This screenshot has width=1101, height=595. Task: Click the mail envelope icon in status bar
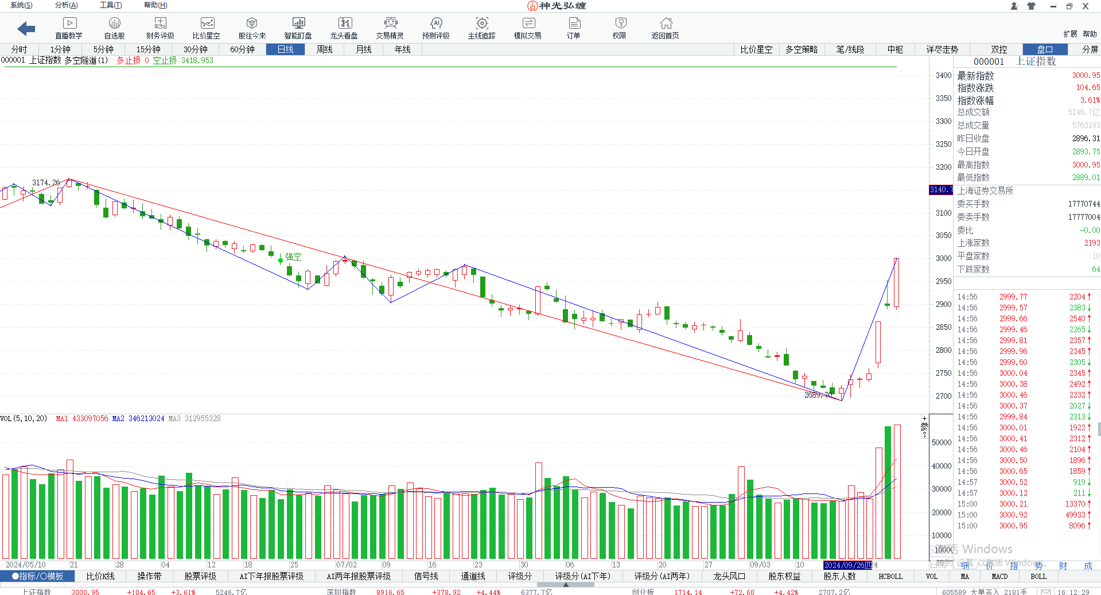pyautogui.click(x=1046, y=592)
